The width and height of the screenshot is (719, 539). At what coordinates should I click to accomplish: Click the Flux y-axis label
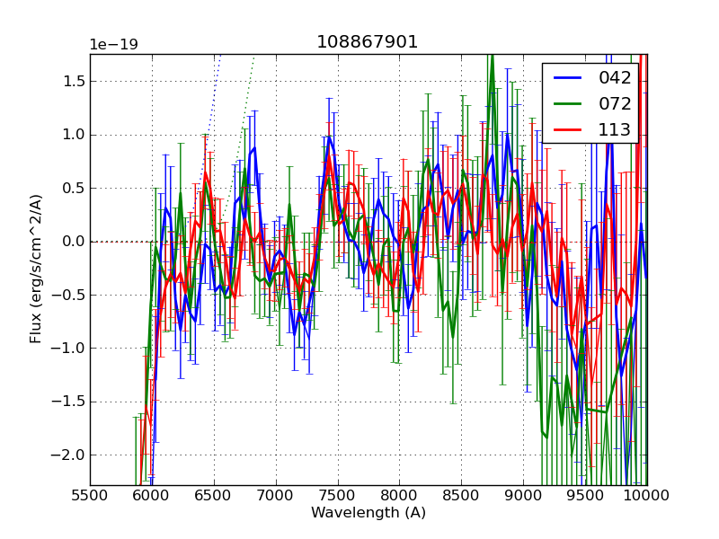click(36, 269)
